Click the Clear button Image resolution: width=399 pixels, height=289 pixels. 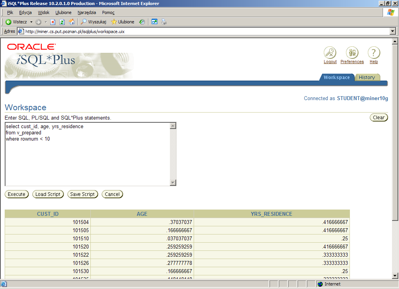pyautogui.click(x=378, y=117)
